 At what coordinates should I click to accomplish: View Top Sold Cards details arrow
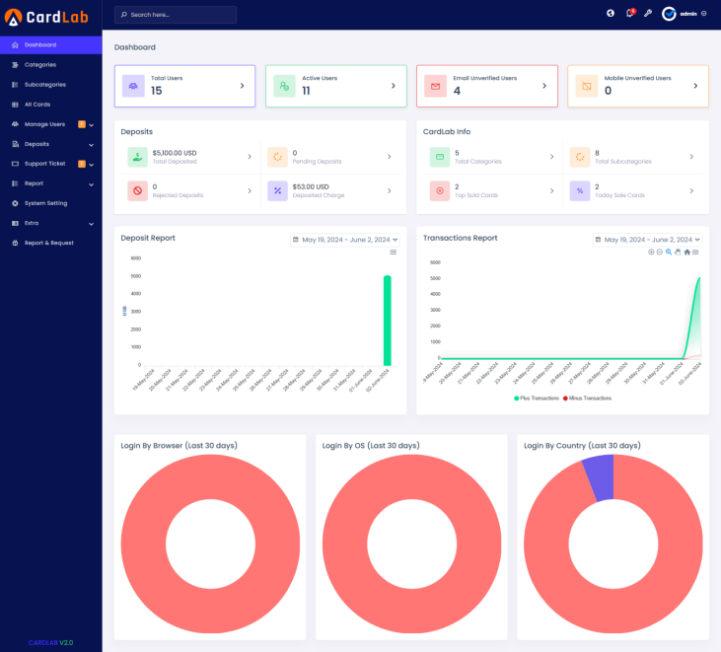point(551,190)
